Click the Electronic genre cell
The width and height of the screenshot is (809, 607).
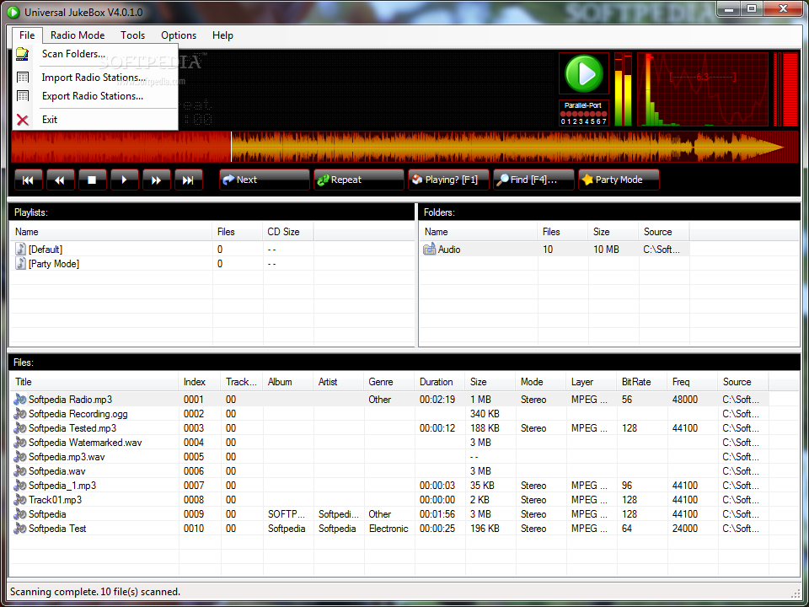388,529
